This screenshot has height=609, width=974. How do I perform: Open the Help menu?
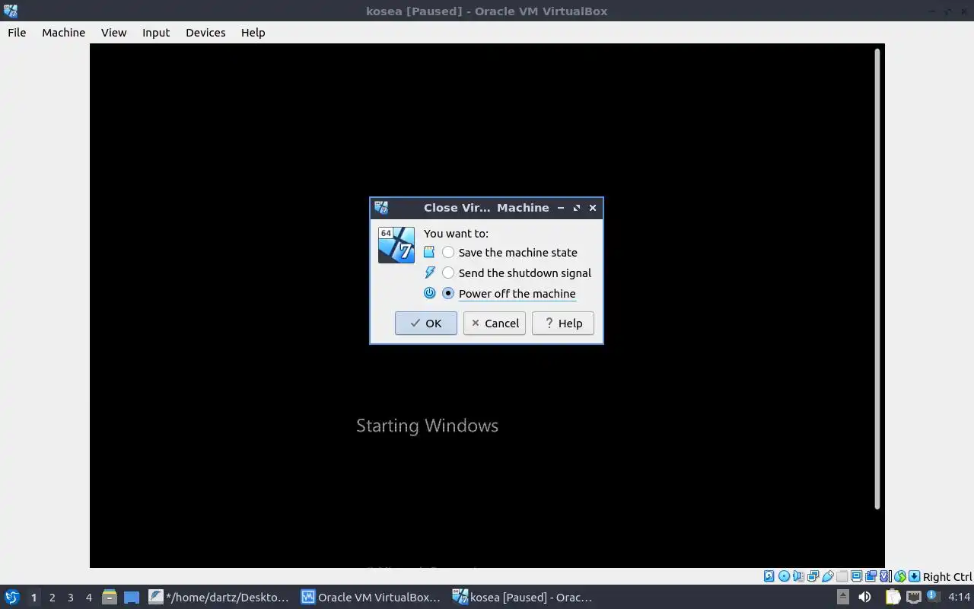click(253, 32)
